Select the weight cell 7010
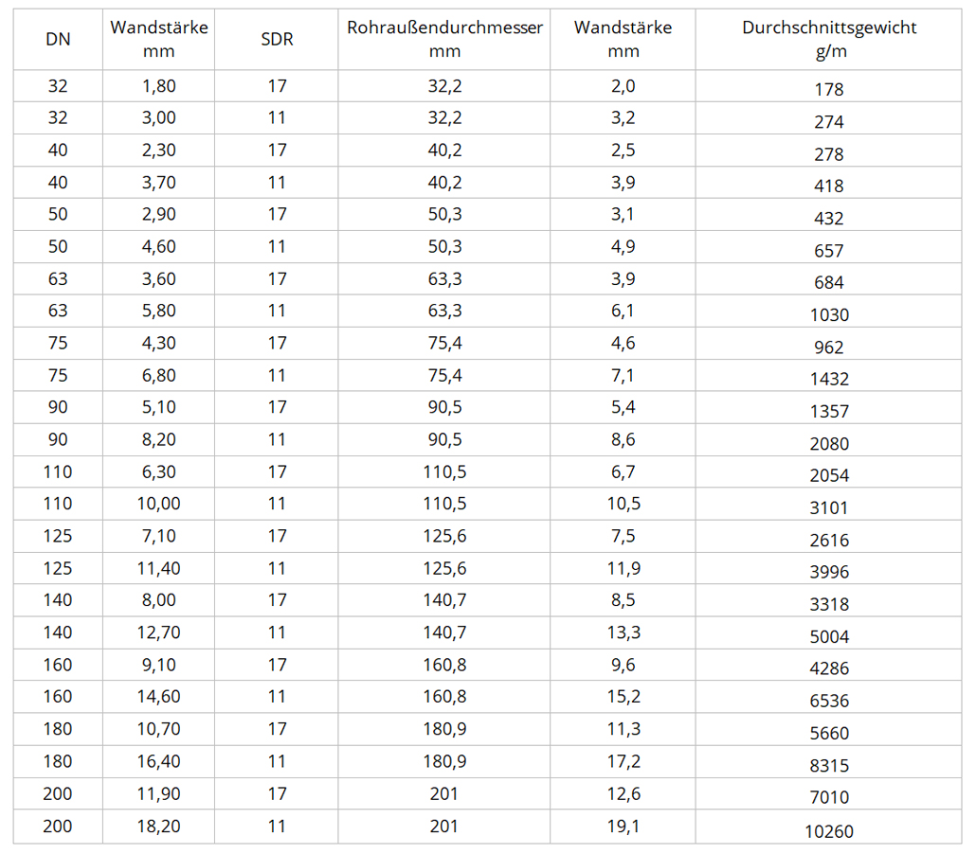 point(828,797)
